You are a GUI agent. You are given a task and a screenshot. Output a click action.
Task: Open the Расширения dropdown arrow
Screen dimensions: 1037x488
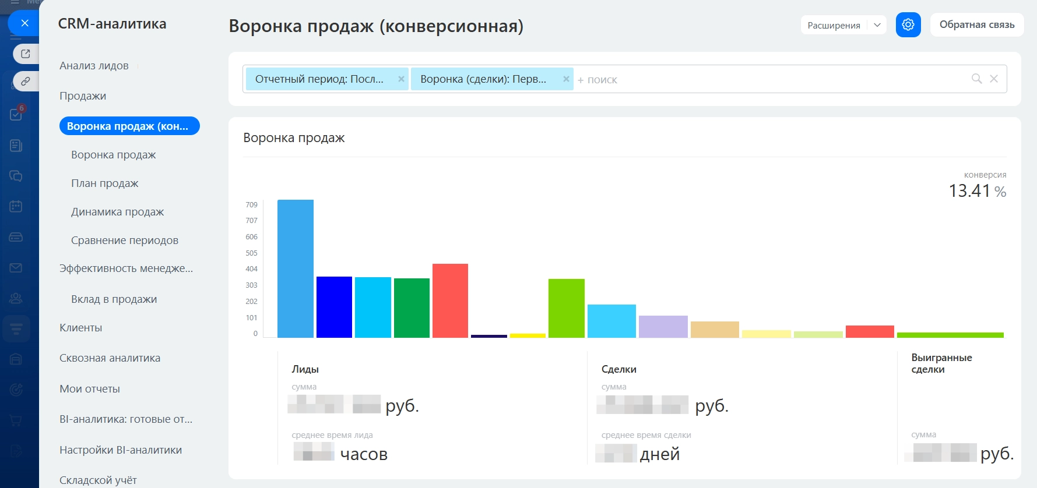tap(877, 25)
